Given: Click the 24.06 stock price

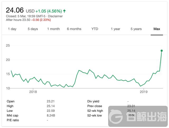Looking at the screenshot, I should 15,10.
